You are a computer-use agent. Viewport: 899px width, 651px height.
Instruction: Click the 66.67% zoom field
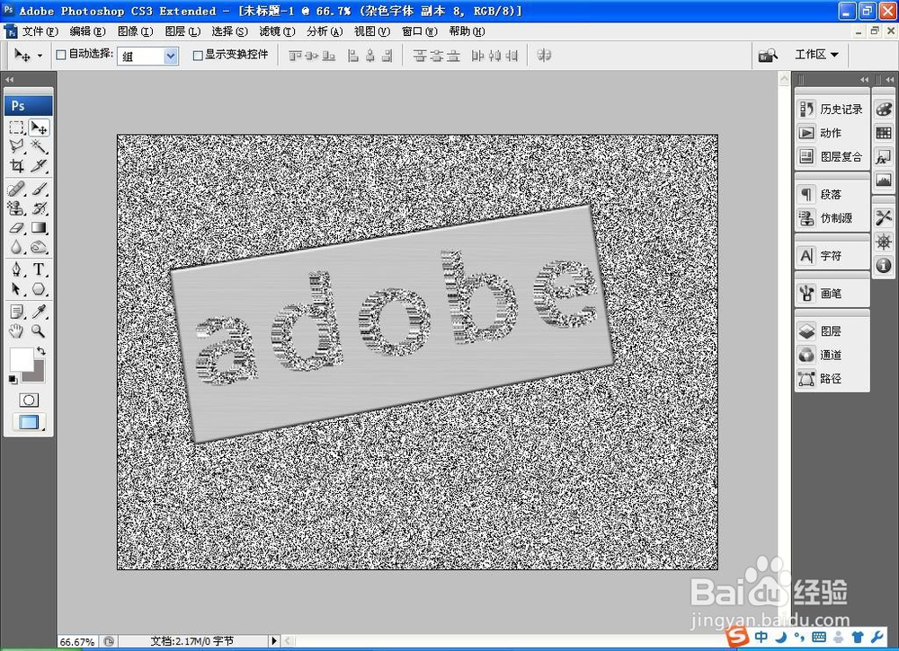77,642
